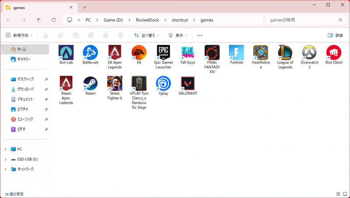This screenshot has height=198, width=350.
Task: Open ピクチャ in the sidebar
Action: [x=25, y=109]
